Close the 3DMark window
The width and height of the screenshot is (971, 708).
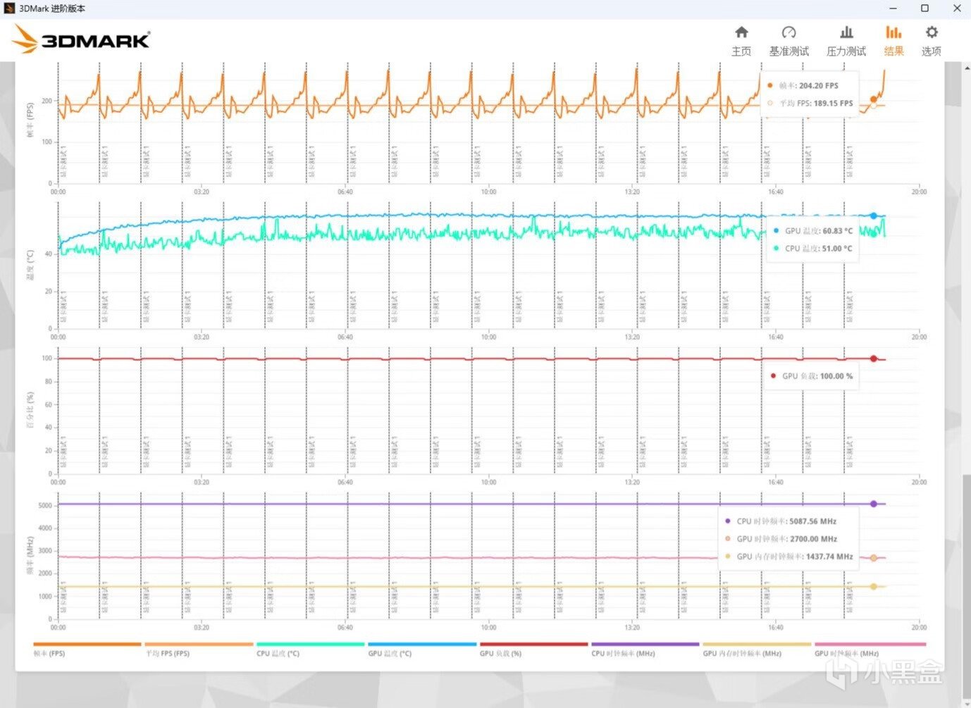coord(957,8)
